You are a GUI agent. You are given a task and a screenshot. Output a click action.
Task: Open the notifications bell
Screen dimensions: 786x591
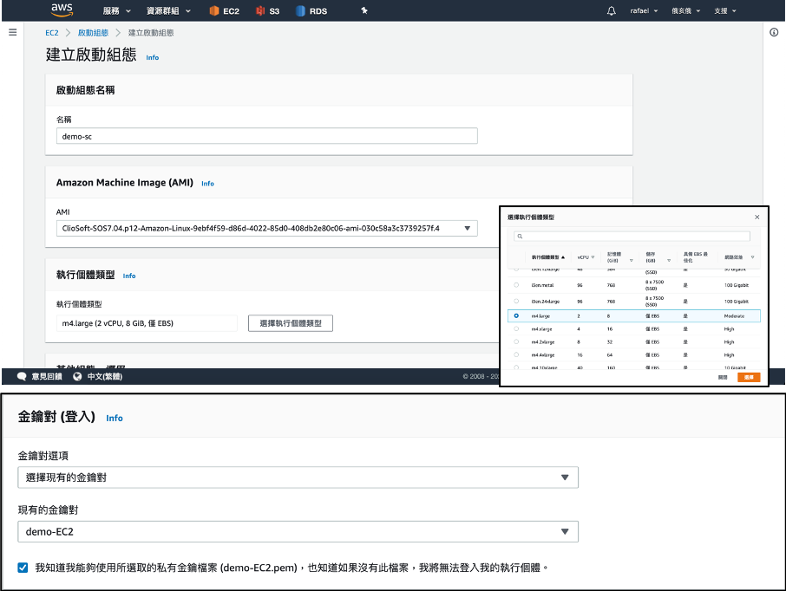(x=611, y=10)
